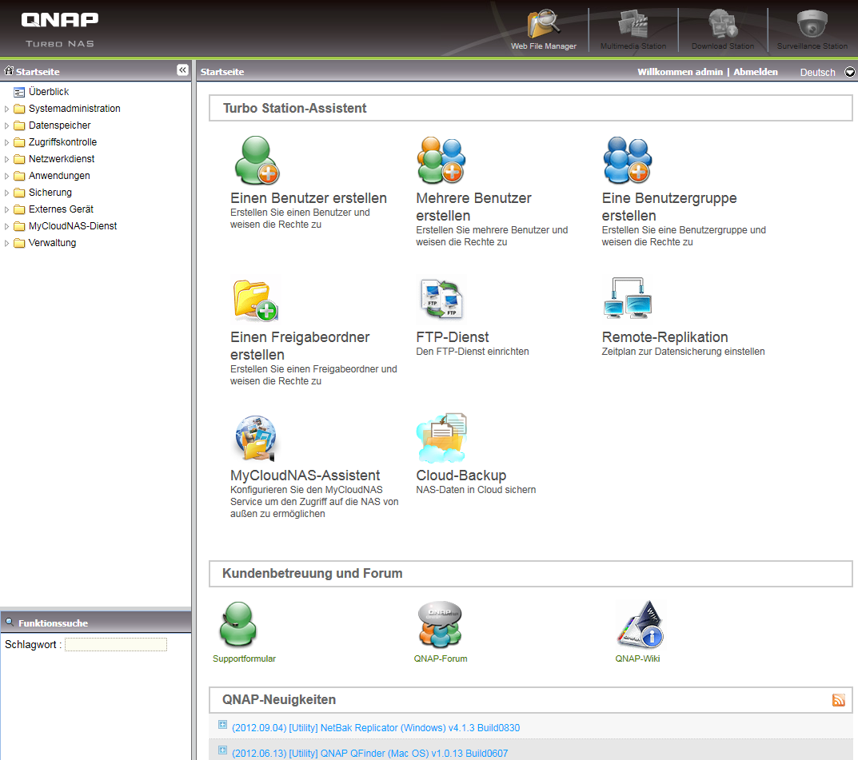The width and height of the screenshot is (858, 760).
Task: Expand the Externes Gerät tree node
Action: pyautogui.click(x=6, y=209)
